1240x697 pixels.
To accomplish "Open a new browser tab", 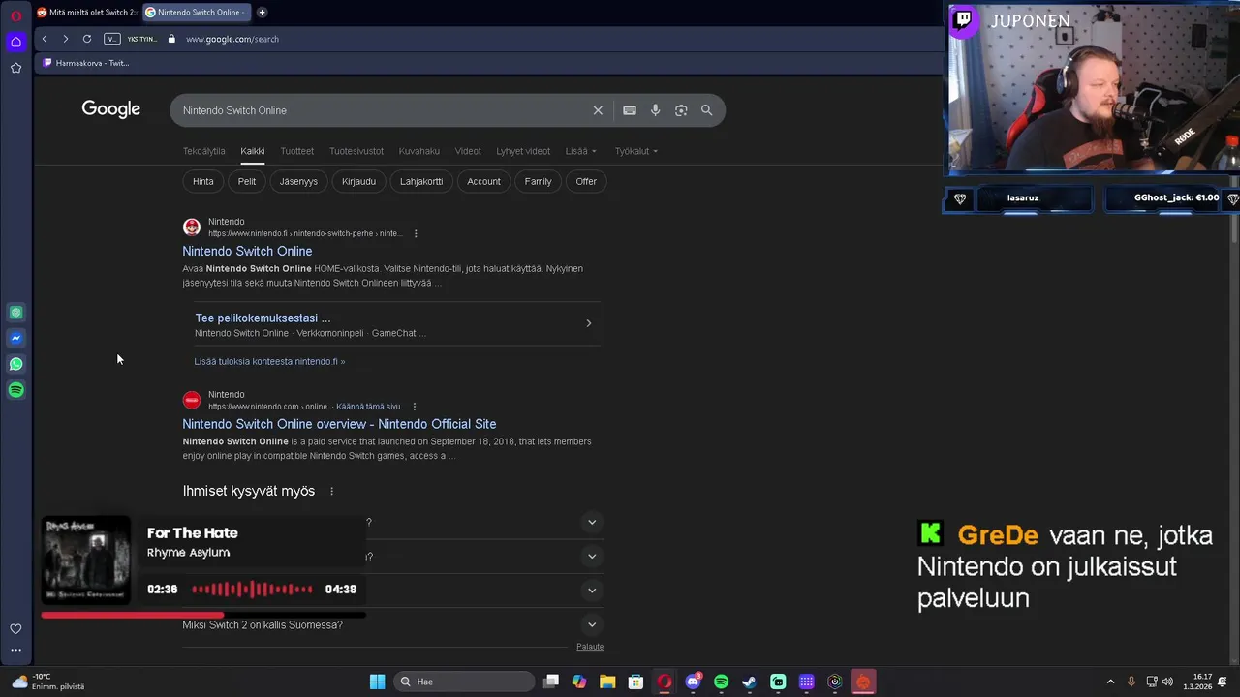I will coord(262,13).
